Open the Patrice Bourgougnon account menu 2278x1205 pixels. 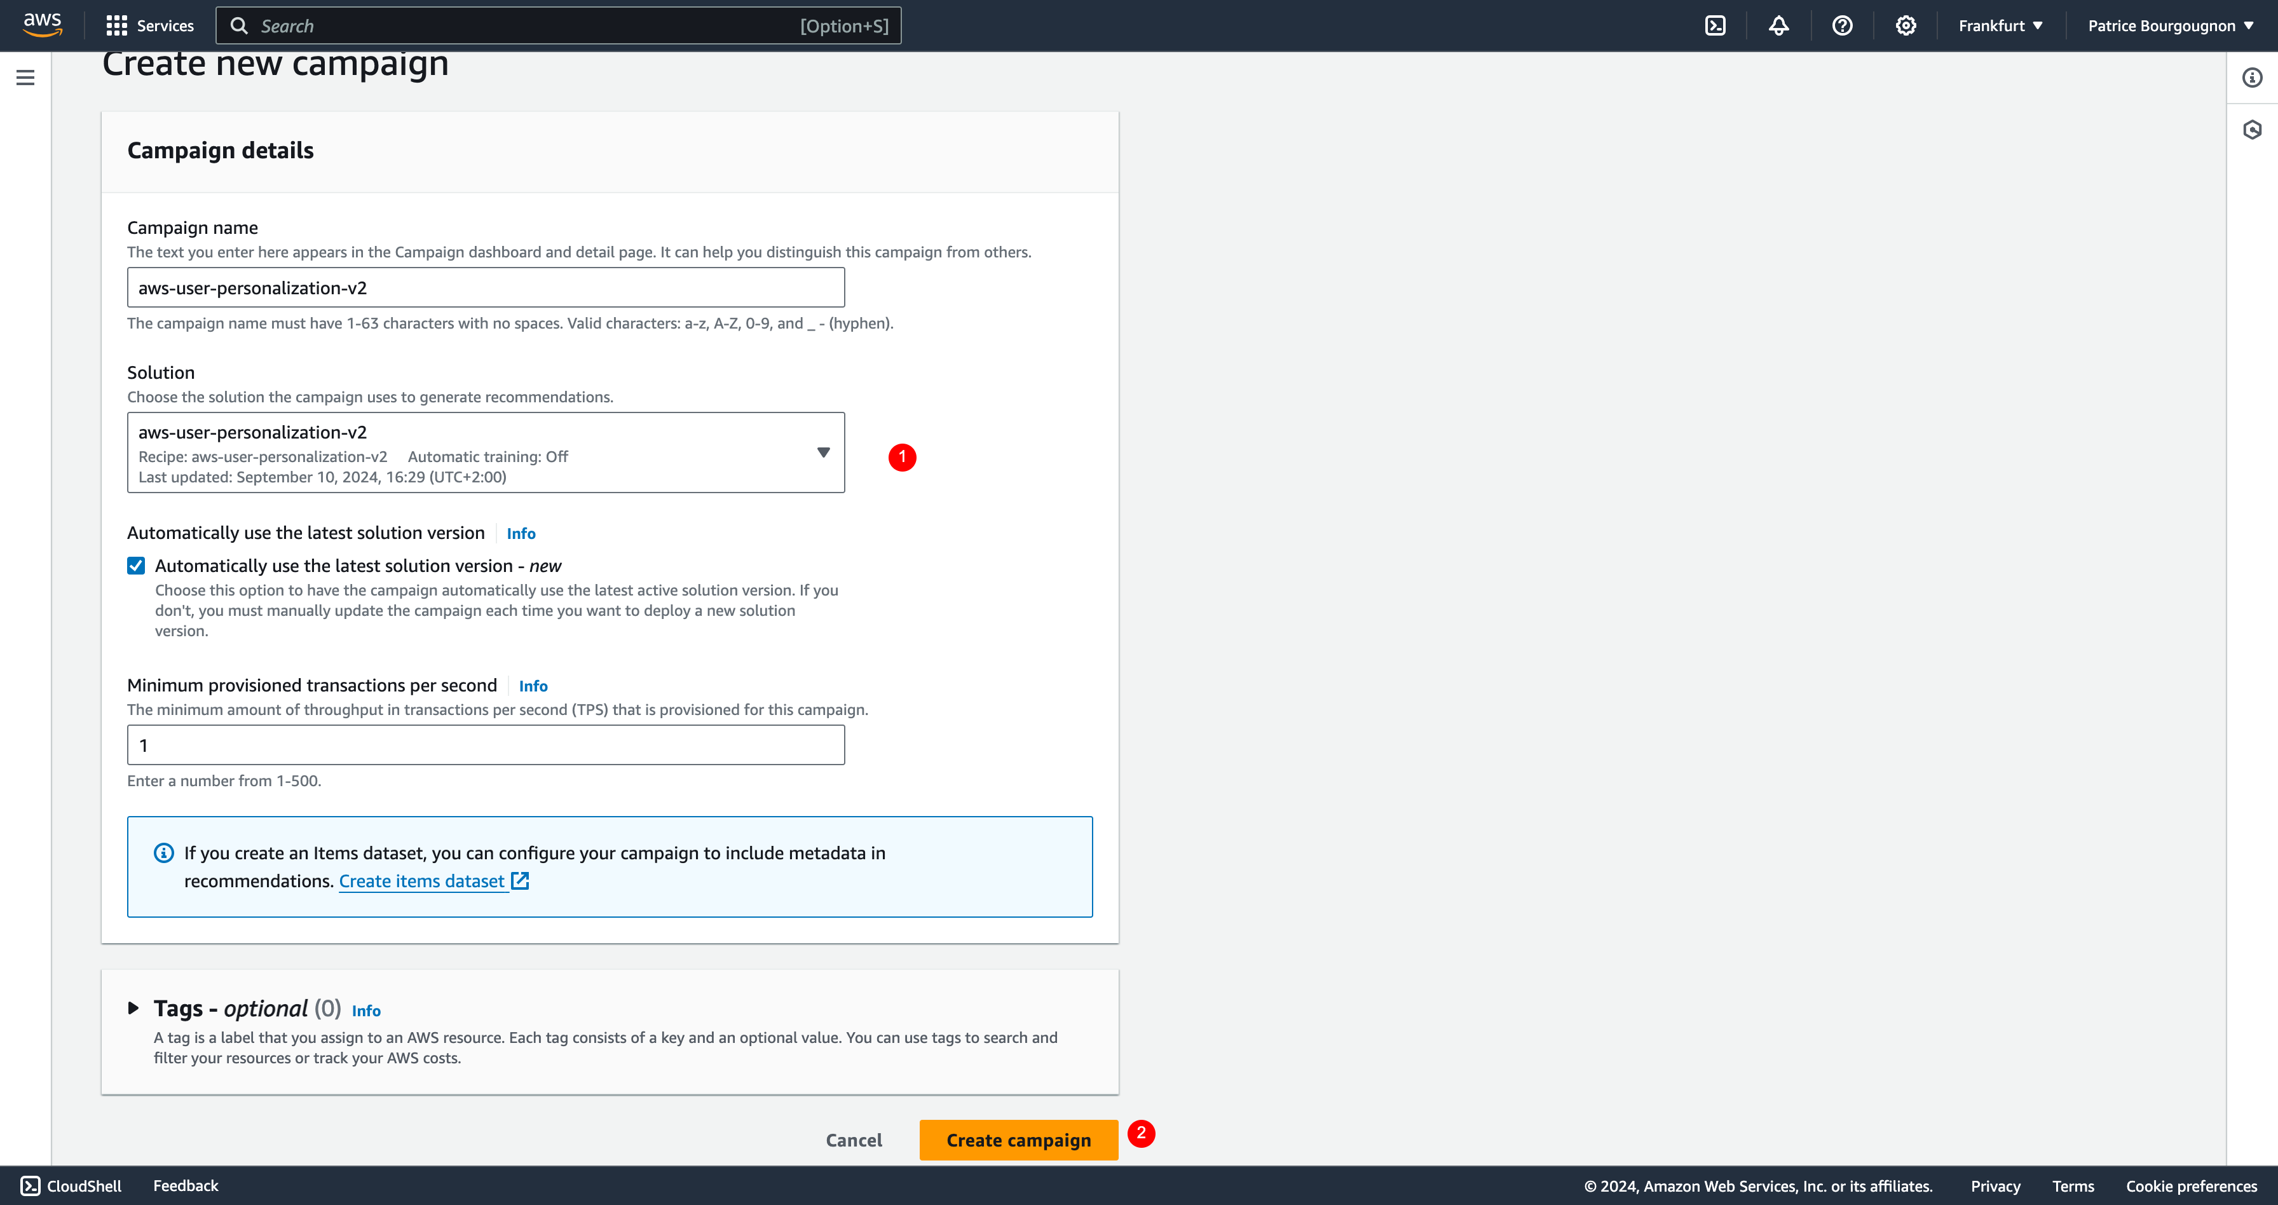[2171, 25]
